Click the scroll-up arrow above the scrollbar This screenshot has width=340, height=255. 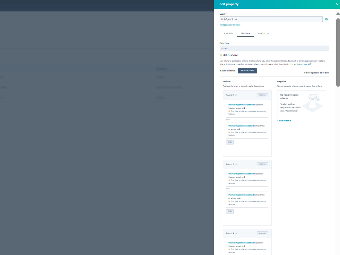pyautogui.click(x=337, y=14)
